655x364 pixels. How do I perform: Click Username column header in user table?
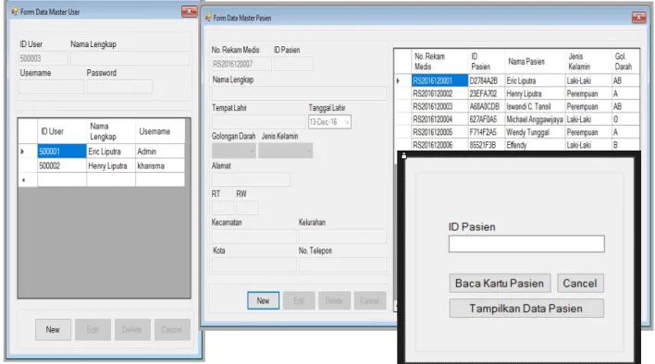(160, 131)
